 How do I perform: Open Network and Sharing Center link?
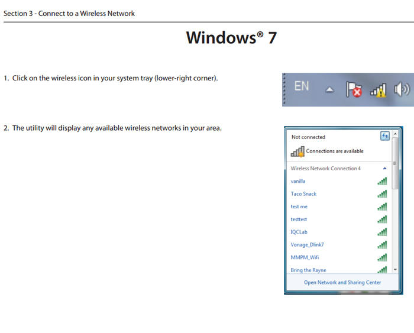342,282
